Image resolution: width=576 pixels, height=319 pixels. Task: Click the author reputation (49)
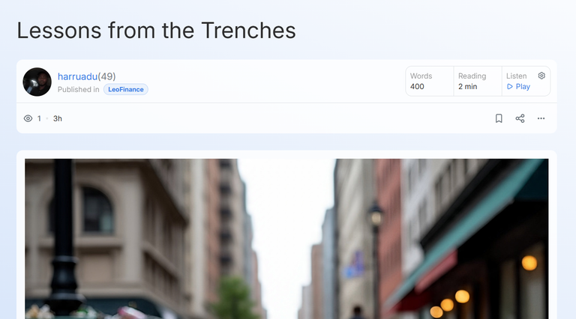tap(107, 76)
